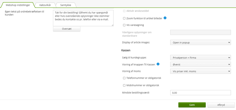Viewport: 236px width, 110px height.
Task: Open Display of article images dropdown
Action: click(201, 43)
